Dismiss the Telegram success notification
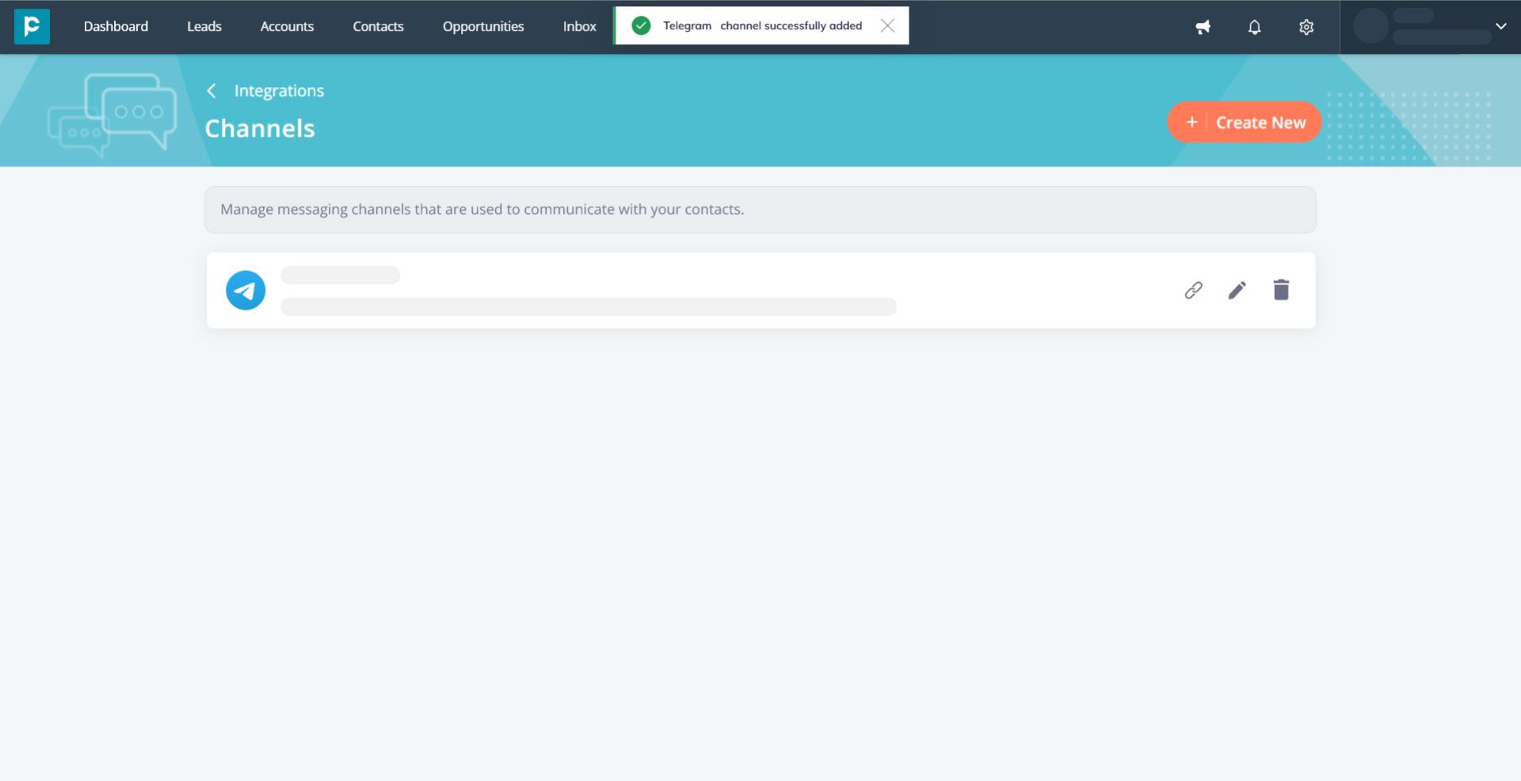The width and height of the screenshot is (1521, 781). coord(887,25)
